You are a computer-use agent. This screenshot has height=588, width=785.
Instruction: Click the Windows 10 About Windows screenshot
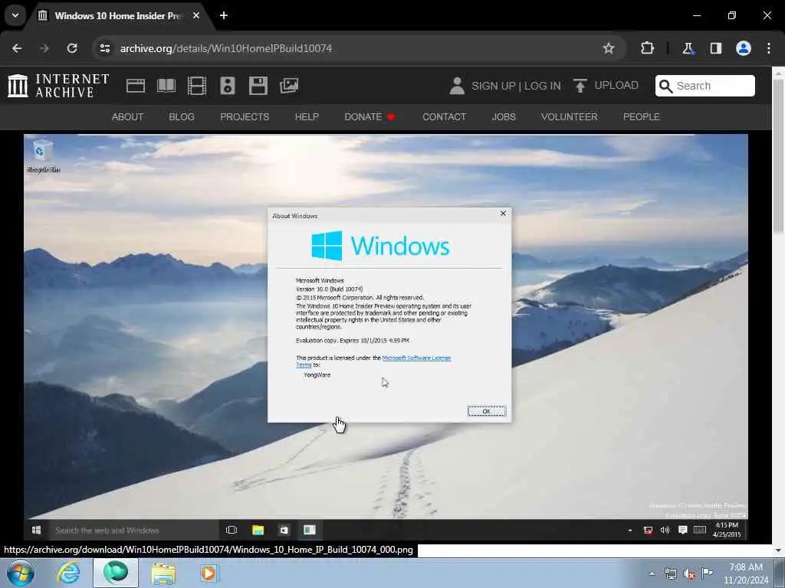pyautogui.click(x=386, y=337)
